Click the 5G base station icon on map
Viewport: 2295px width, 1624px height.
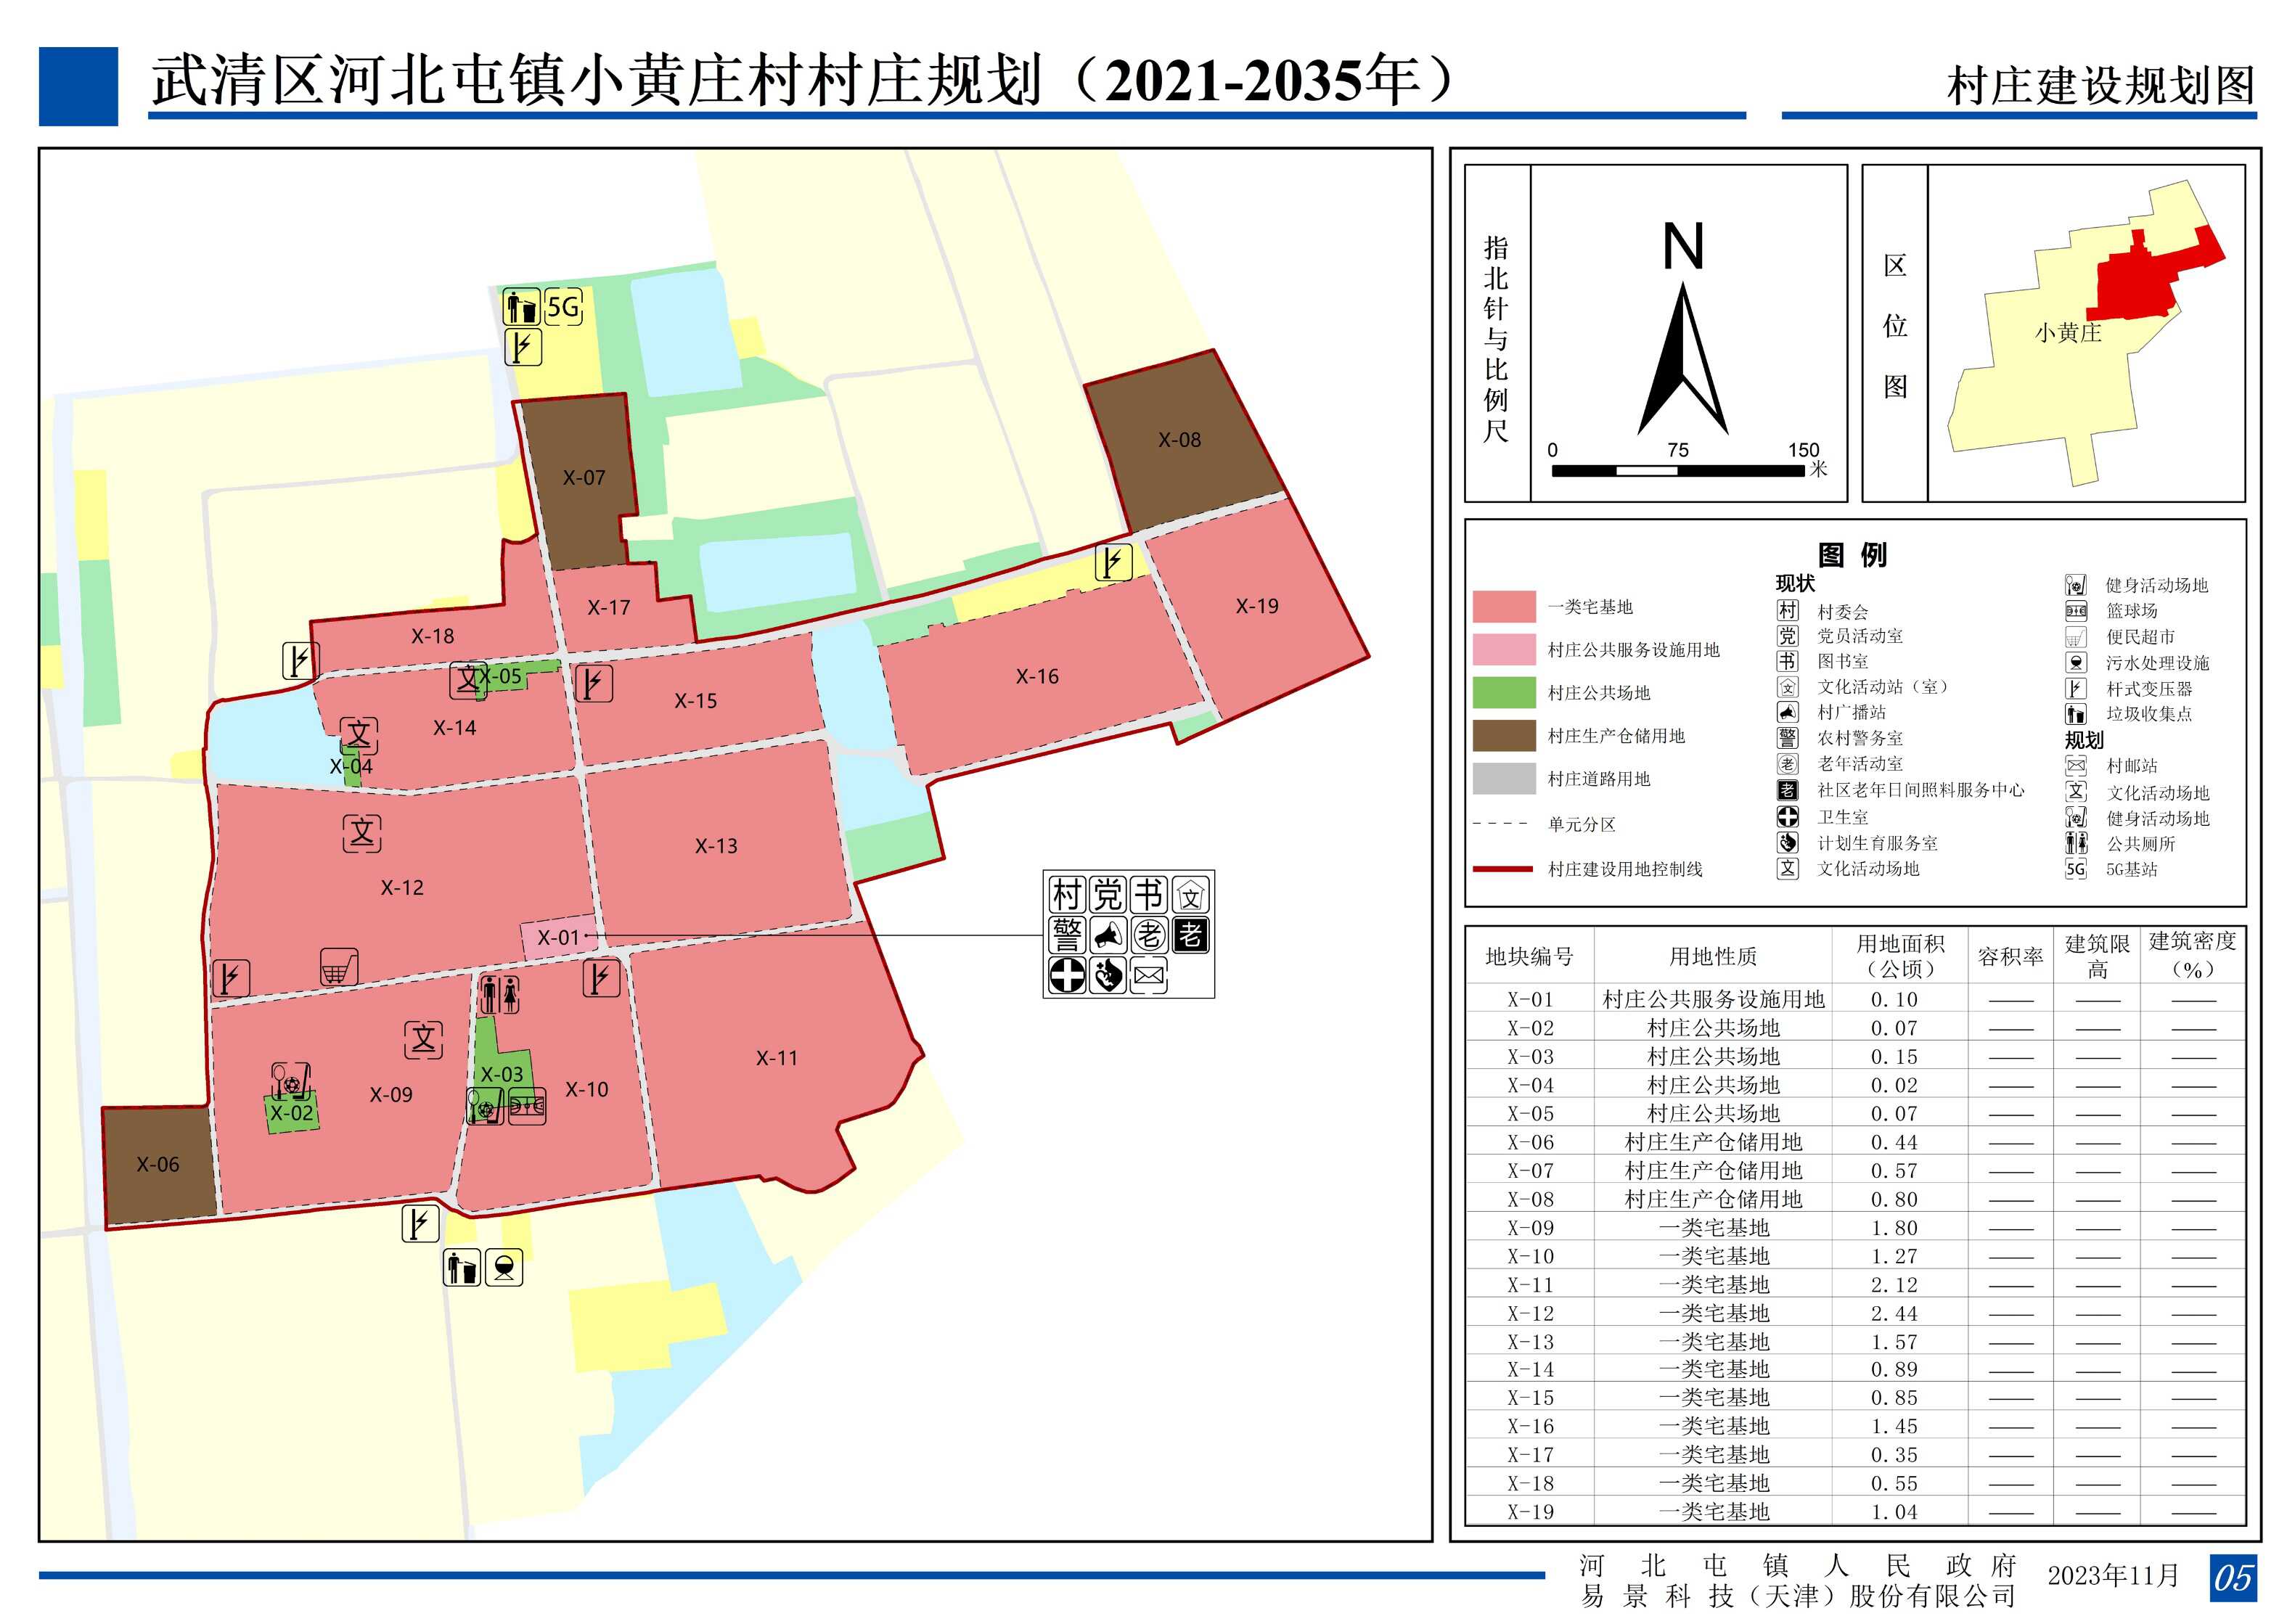[x=564, y=307]
